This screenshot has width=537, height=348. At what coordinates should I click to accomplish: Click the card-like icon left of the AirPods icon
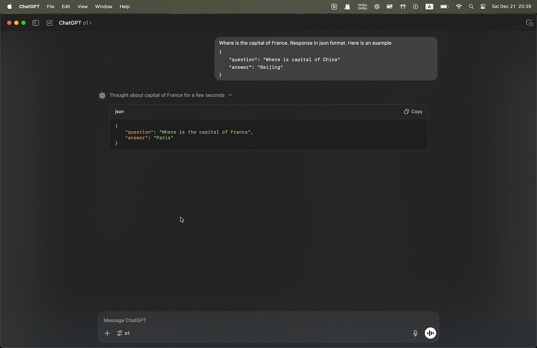tap(389, 6)
